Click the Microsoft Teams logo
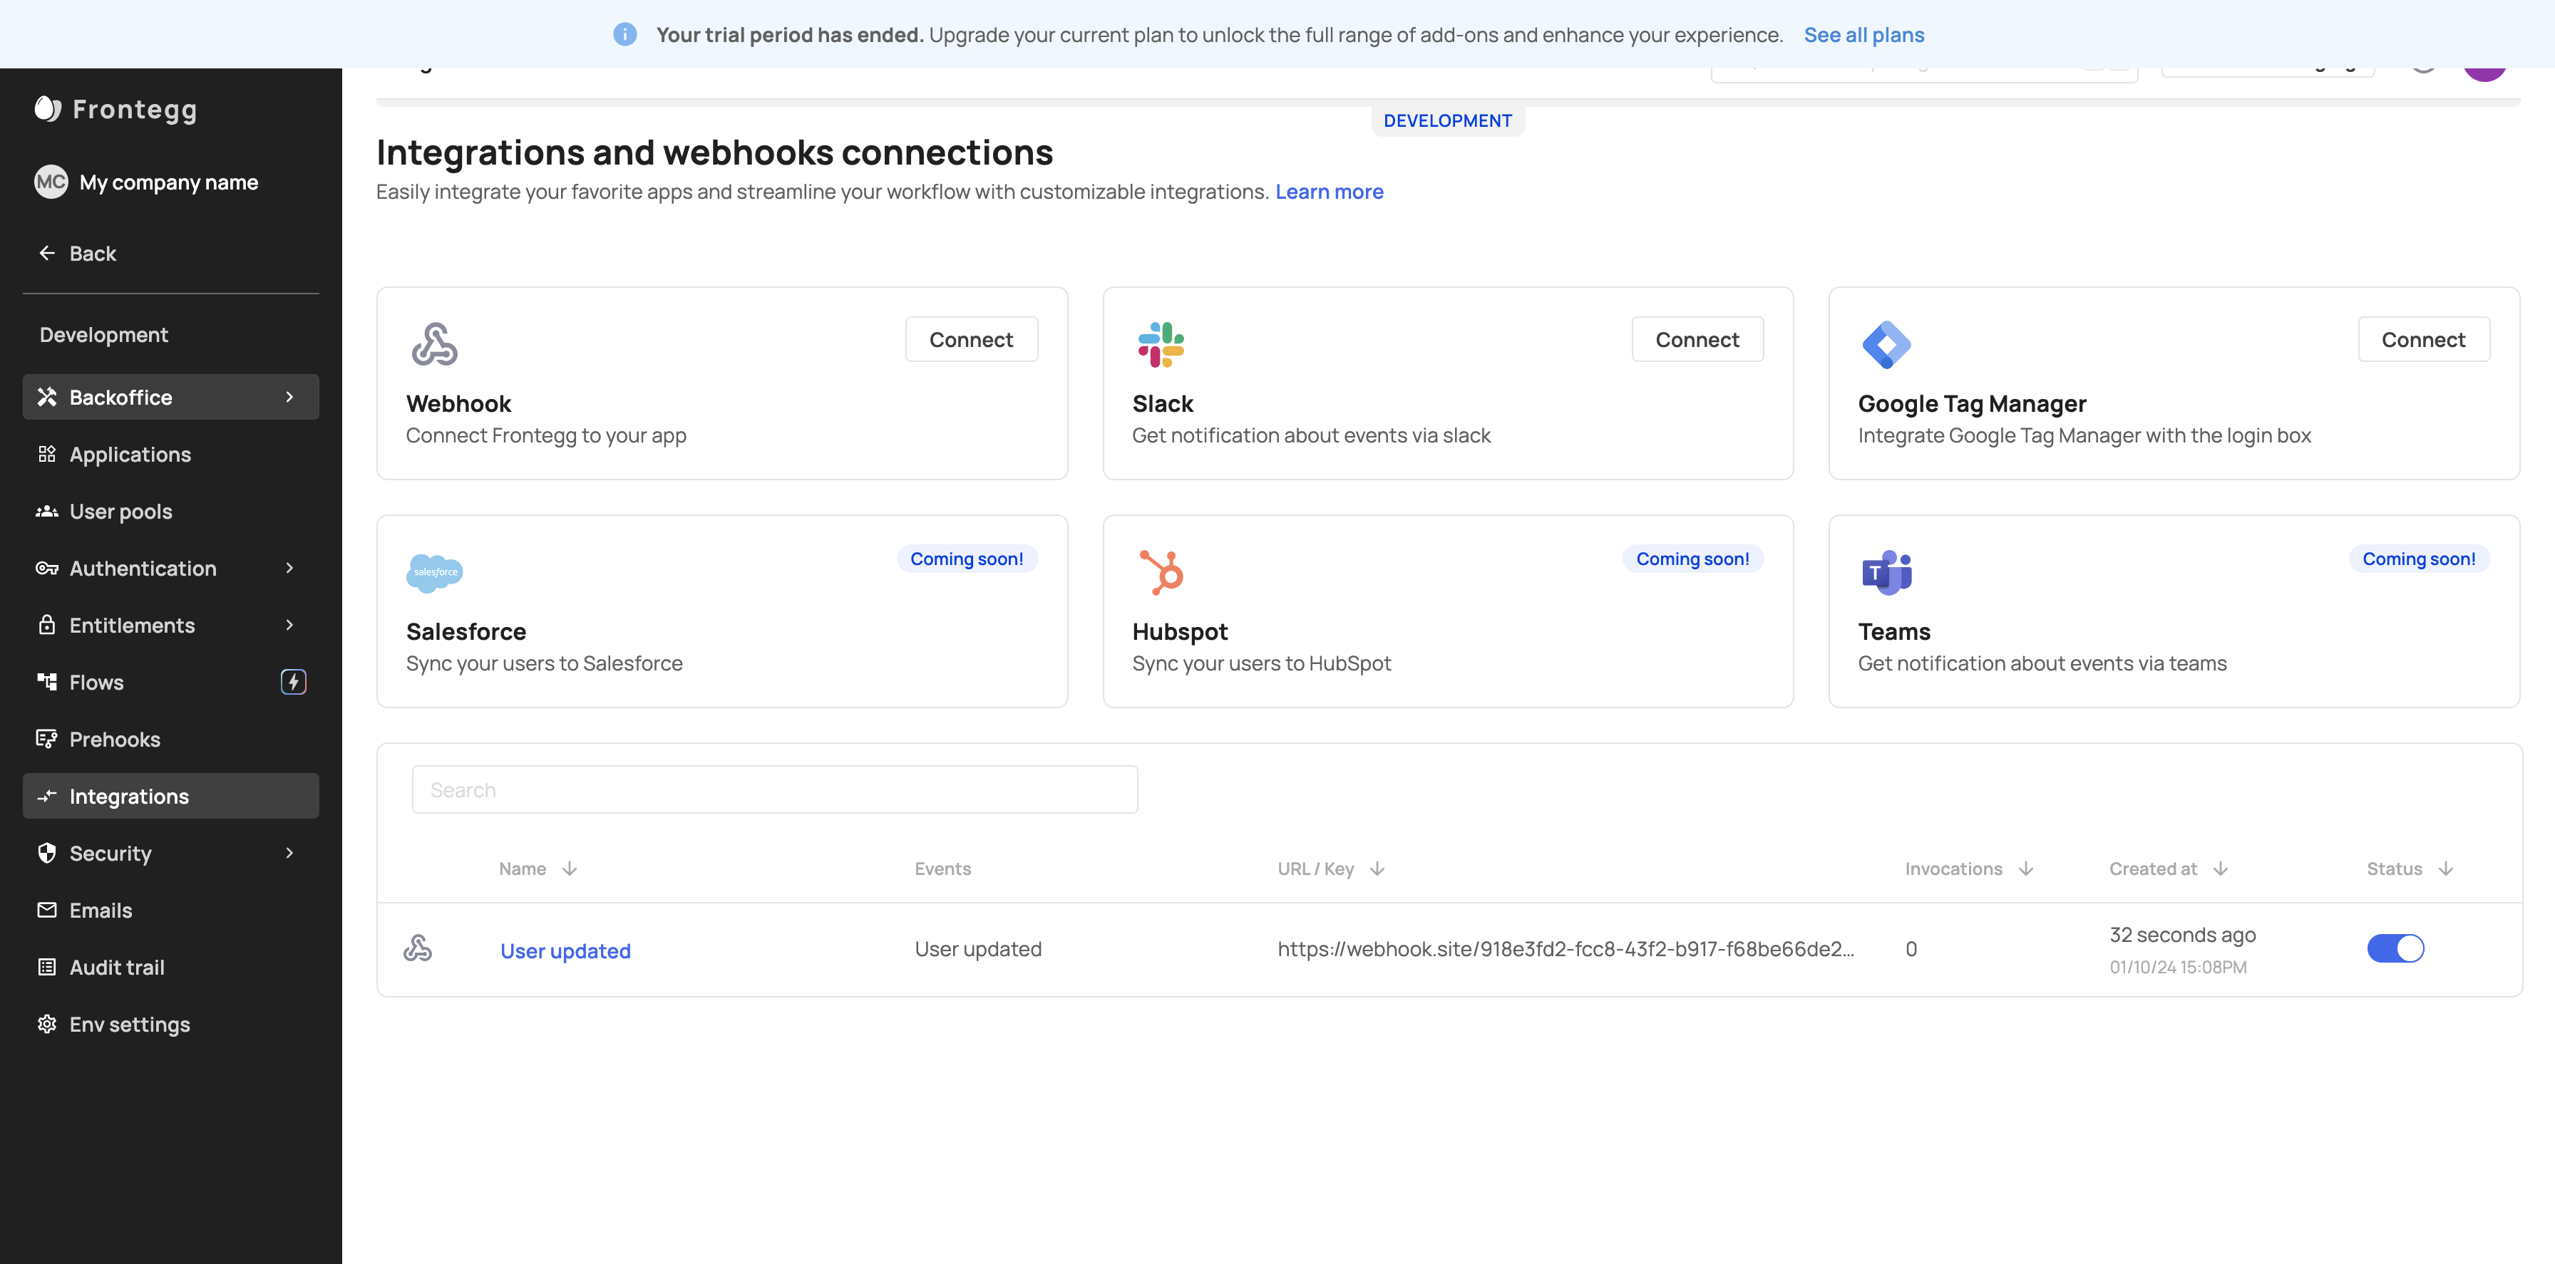The height and width of the screenshot is (1264, 2555). tap(1886, 572)
